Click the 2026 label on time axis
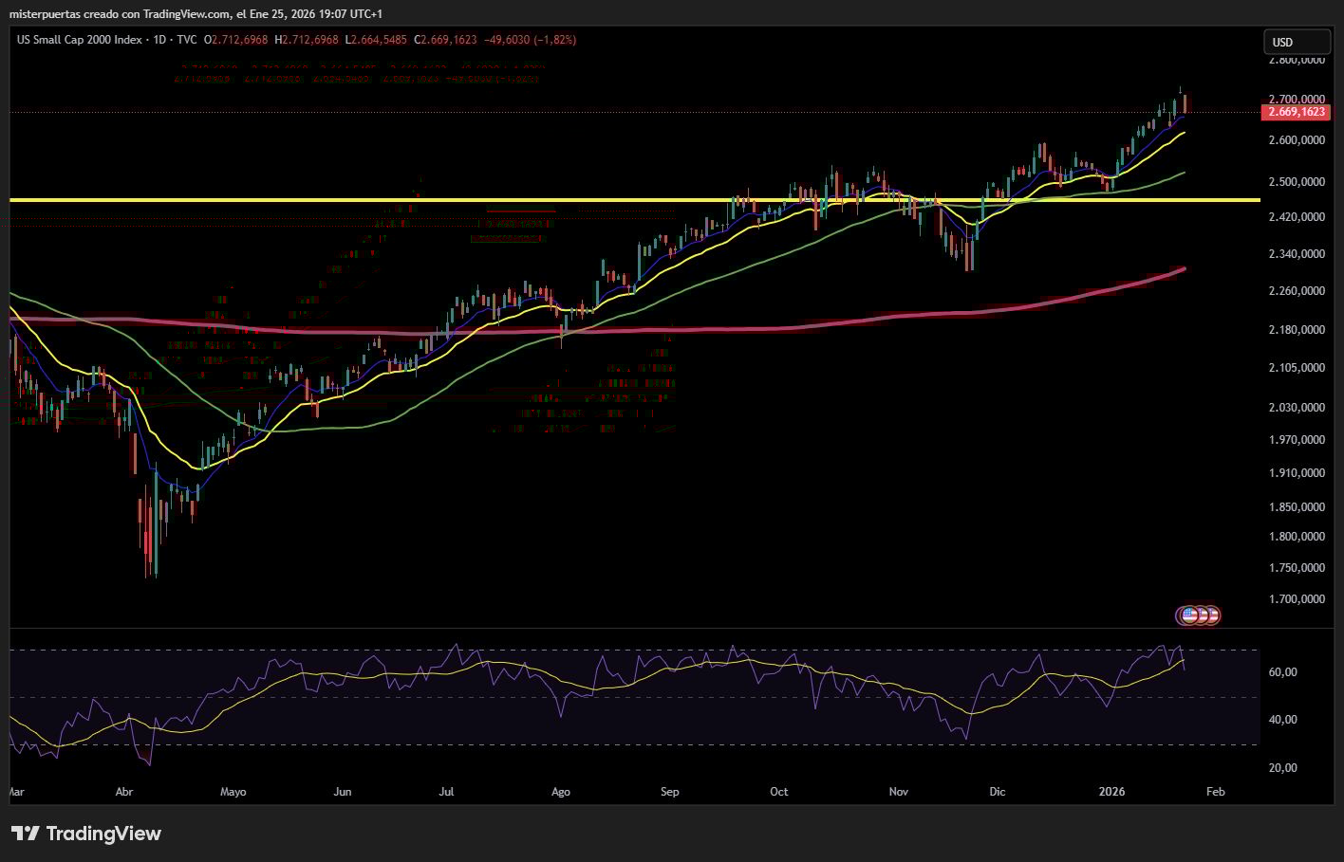The height and width of the screenshot is (862, 1344). (1111, 792)
